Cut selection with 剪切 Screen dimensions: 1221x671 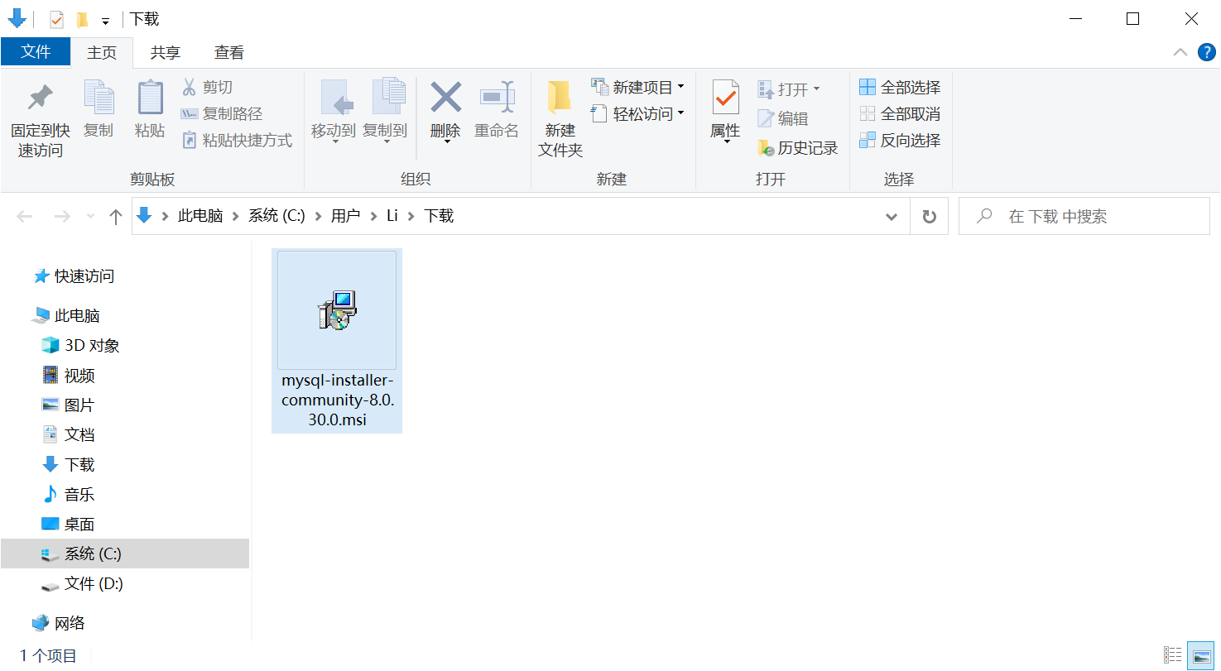pyautogui.click(x=207, y=87)
